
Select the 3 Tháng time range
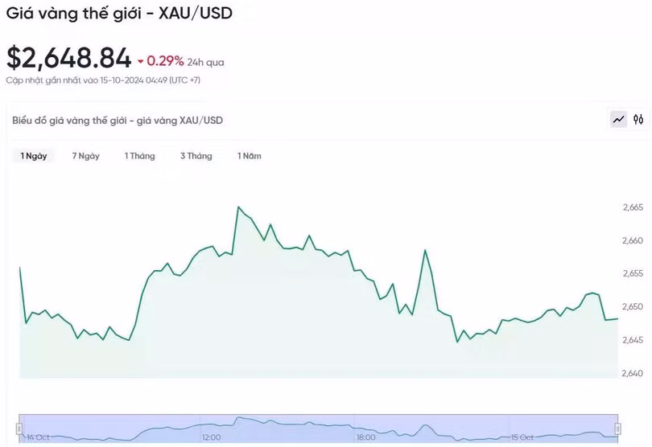tap(196, 156)
